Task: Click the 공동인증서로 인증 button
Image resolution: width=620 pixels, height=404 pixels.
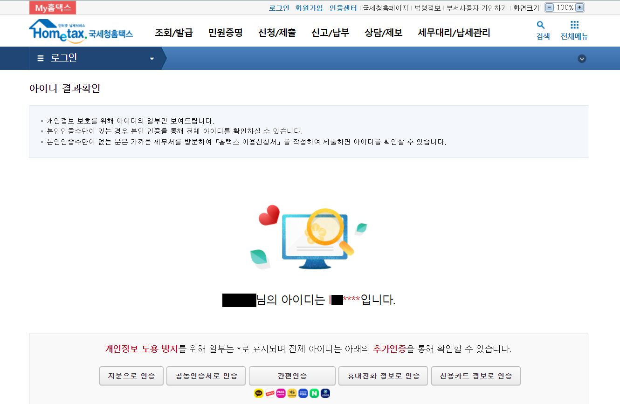Action: click(x=206, y=376)
